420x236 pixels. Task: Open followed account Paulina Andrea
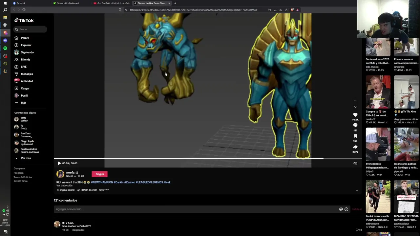(x=26, y=150)
